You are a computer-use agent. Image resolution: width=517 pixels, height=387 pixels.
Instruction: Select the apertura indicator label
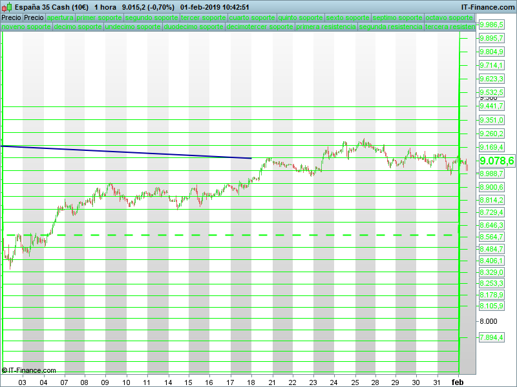coord(60,17)
